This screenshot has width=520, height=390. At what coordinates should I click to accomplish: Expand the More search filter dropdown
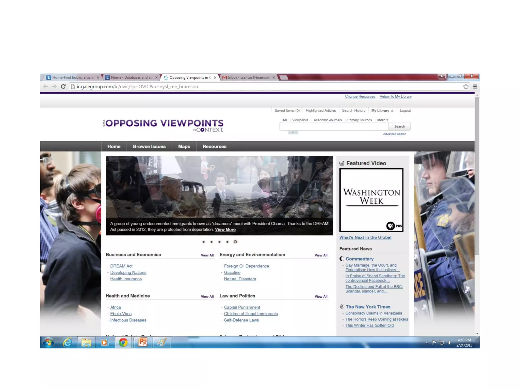(x=383, y=120)
